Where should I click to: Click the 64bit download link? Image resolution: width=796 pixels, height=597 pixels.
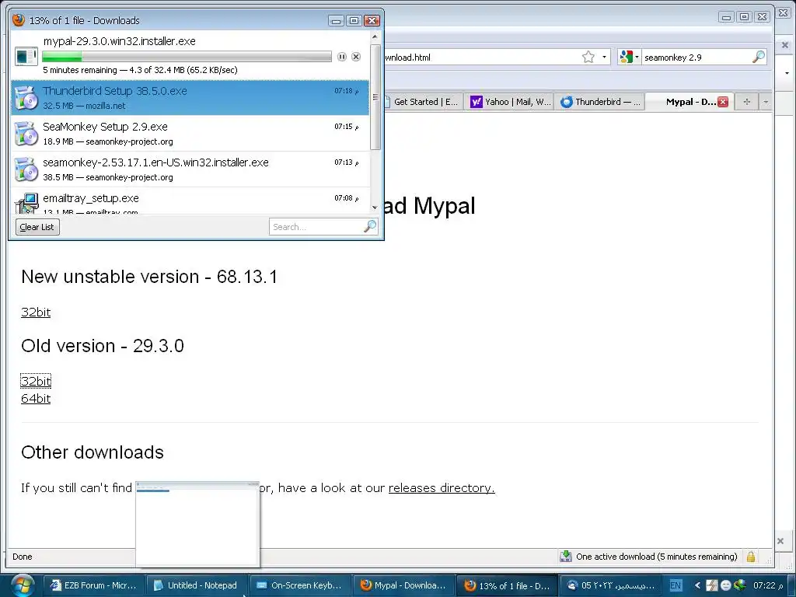[x=36, y=398]
